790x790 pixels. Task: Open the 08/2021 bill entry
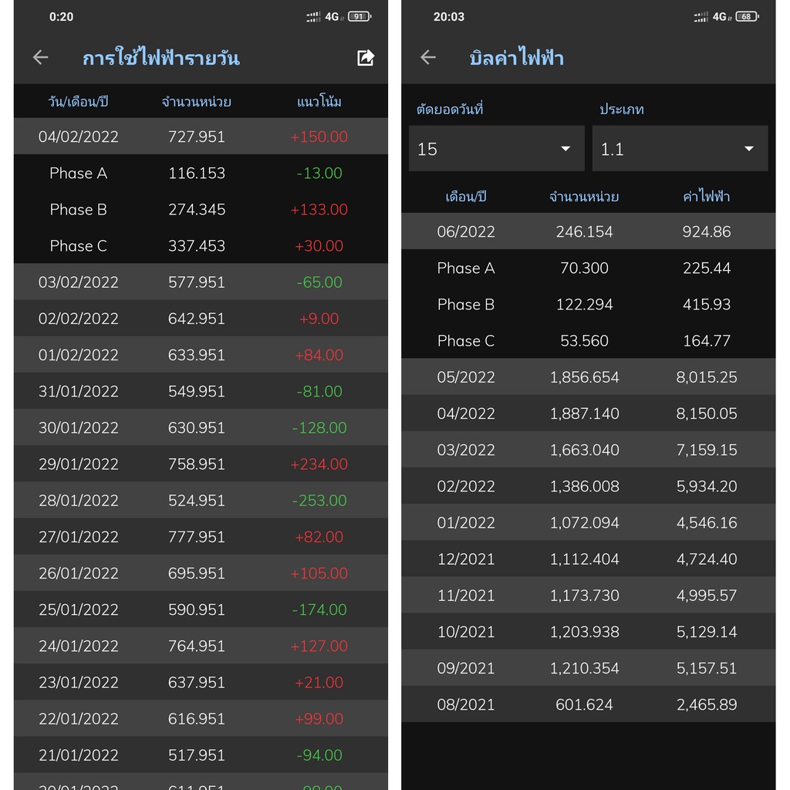[x=588, y=704]
